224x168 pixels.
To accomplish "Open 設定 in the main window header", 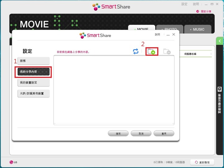I will click(x=184, y=4).
